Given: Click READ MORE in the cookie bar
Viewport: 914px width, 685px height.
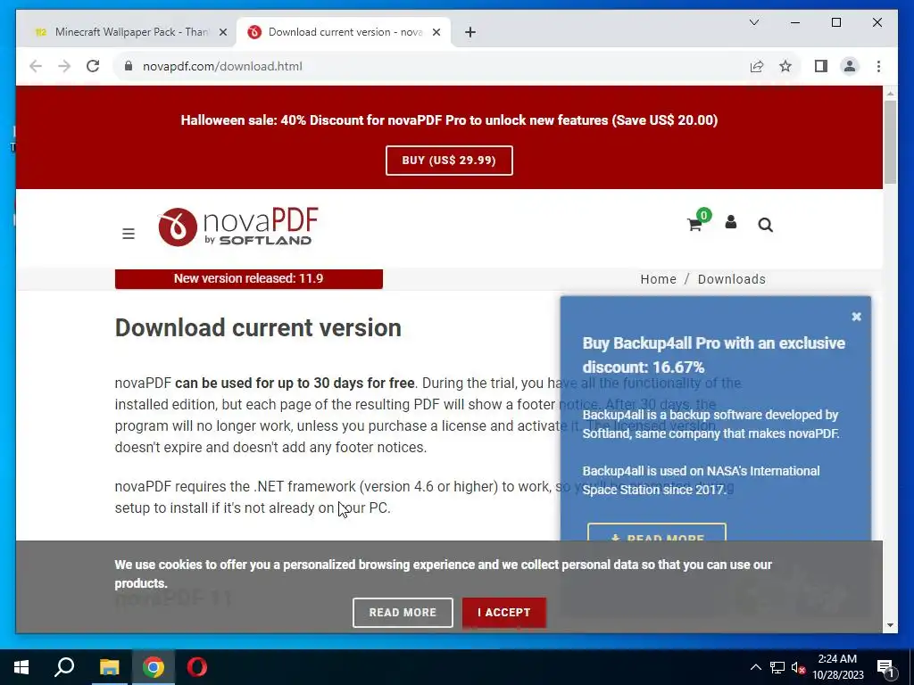Looking at the screenshot, I should (x=403, y=612).
